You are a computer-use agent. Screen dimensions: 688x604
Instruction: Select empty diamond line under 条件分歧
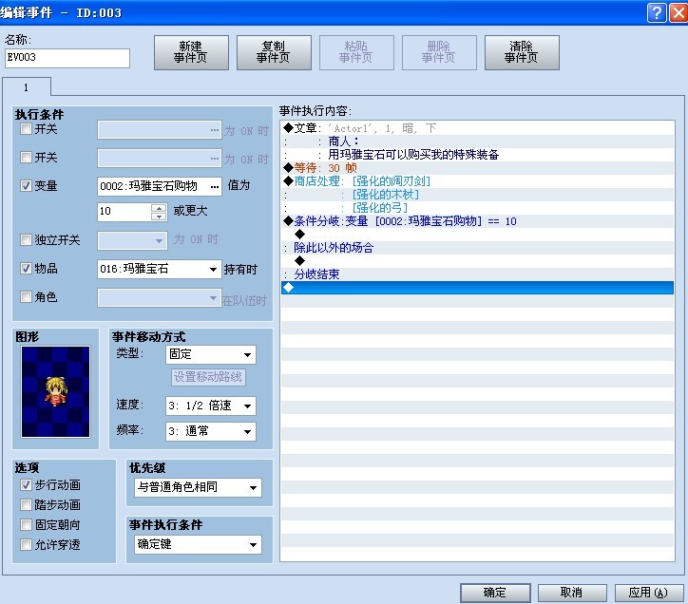click(x=477, y=235)
